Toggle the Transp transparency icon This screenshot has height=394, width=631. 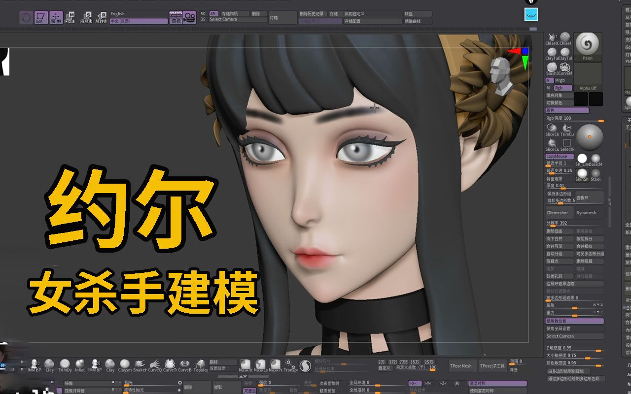point(290,365)
